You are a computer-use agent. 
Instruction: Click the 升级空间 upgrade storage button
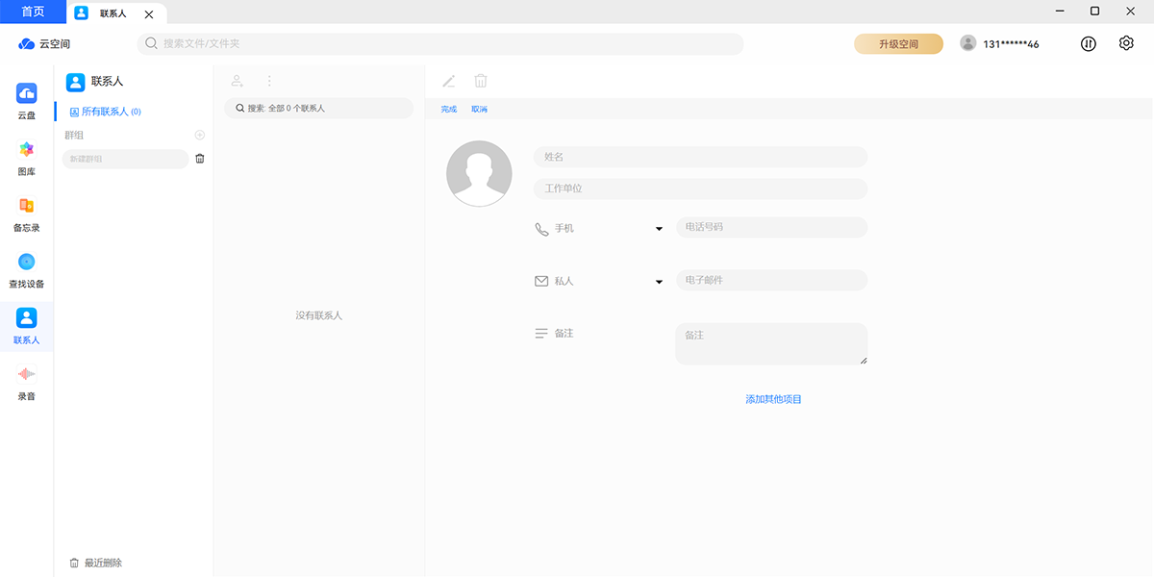pos(898,44)
